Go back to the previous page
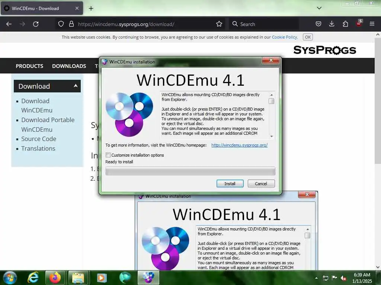The width and height of the screenshot is (381, 285). 9,24
